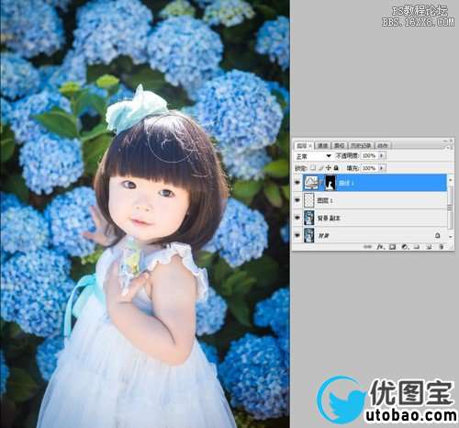Hide the Layer 1 eye icon

297,200
